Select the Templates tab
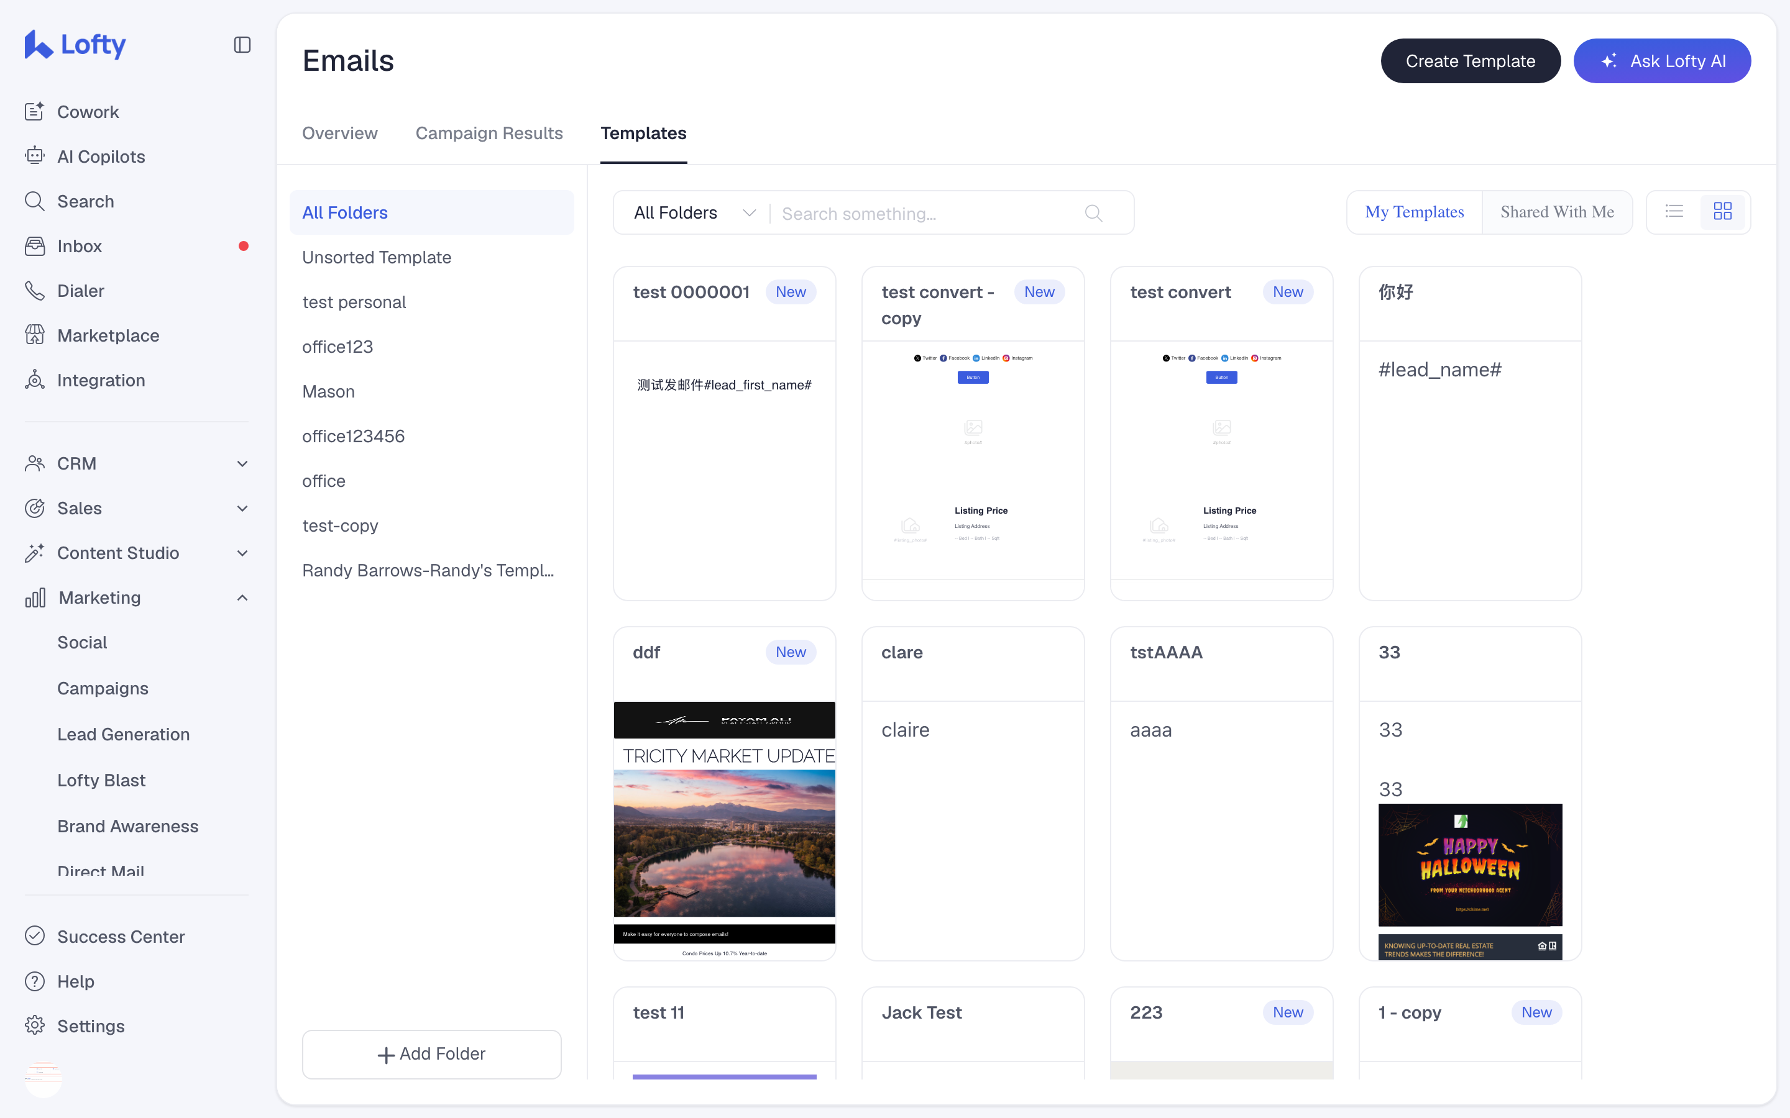 (x=643, y=133)
